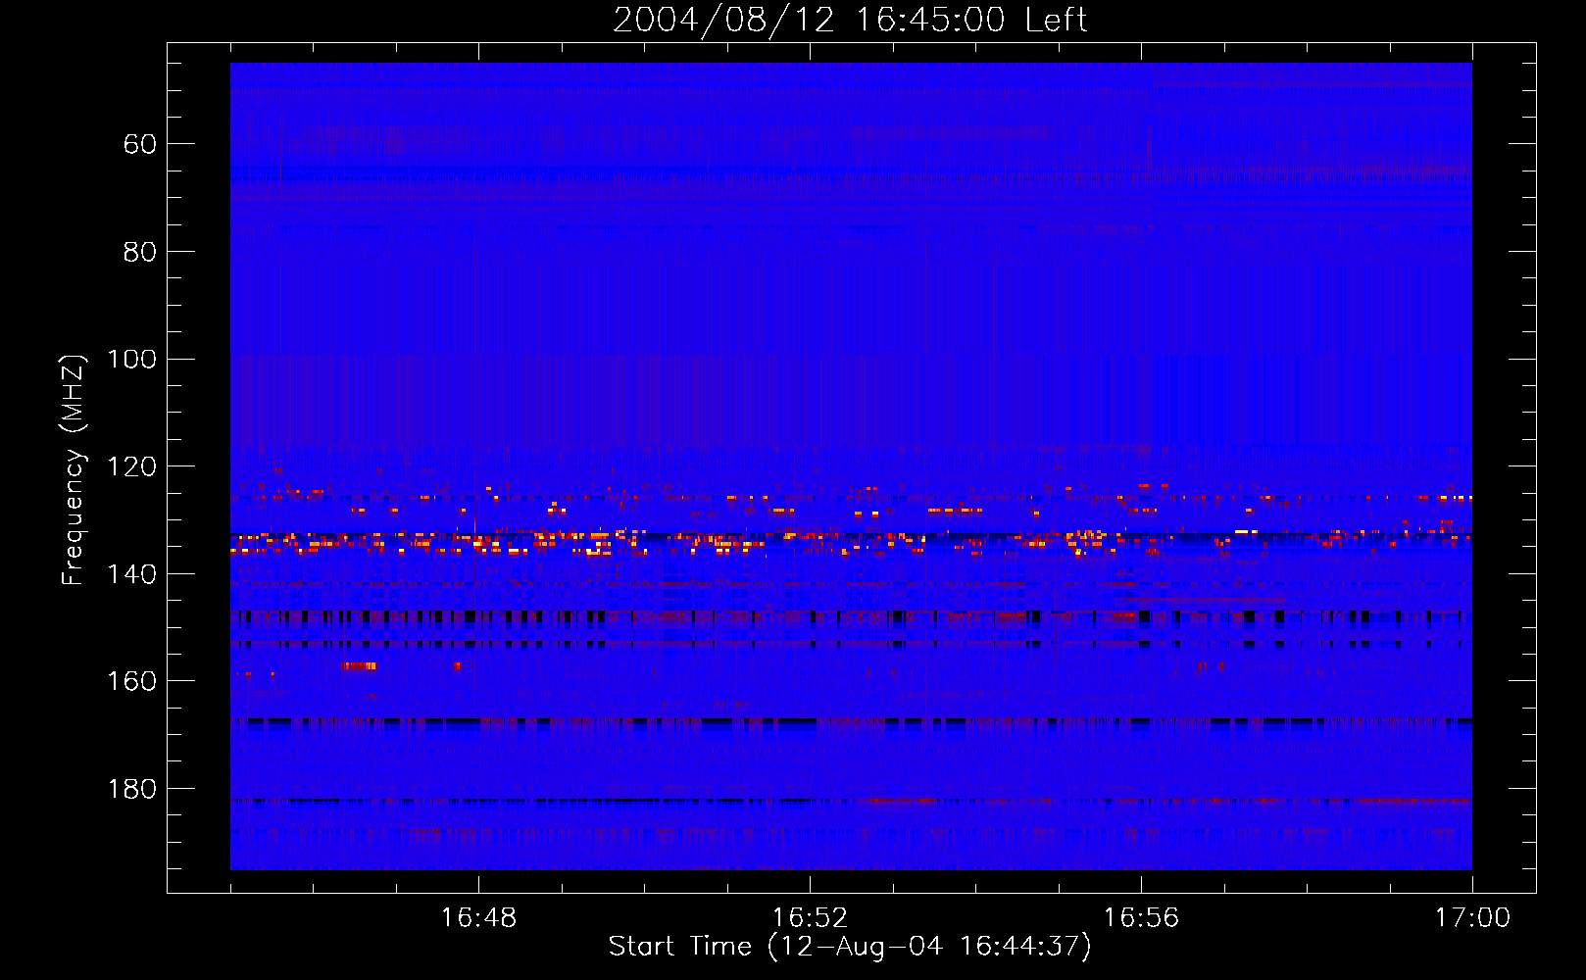Click the time tick label 16:48
This screenshot has width=1586, height=980.
click(478, 918)
